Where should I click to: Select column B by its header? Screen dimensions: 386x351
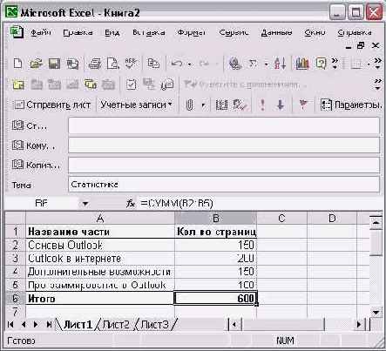215,218
